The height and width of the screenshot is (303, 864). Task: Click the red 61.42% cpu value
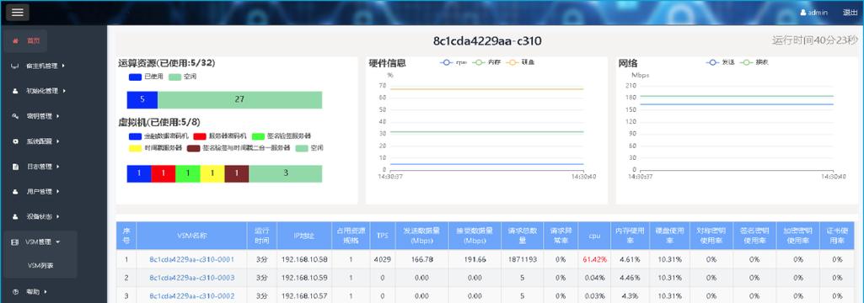[594, 259]
